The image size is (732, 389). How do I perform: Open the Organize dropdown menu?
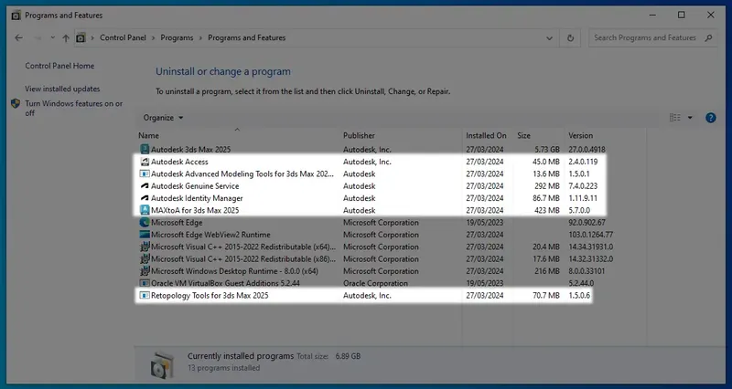[164, 118]
